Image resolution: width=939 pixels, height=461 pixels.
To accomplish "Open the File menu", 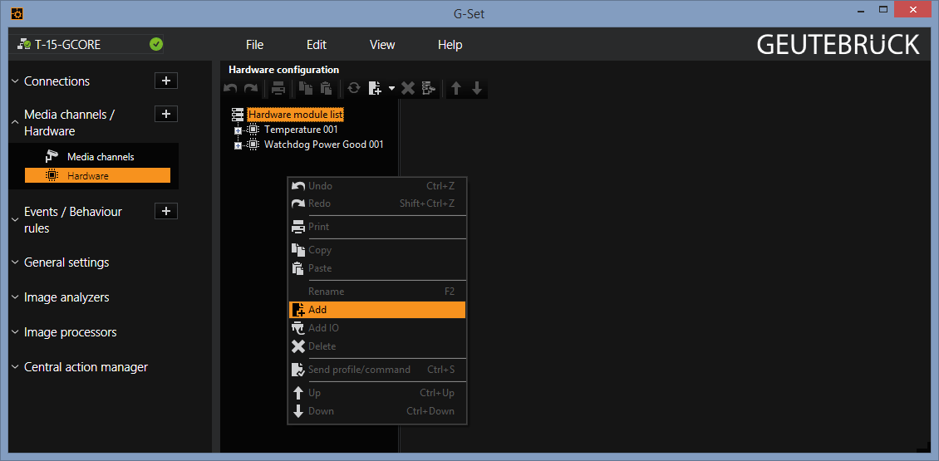I will coord(254,45).
